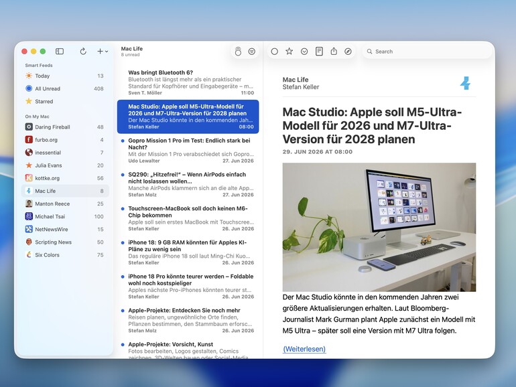Image resolution: width=516 pixels, height=387 pixels.
Task: Open SQ290 Hitzefrei AirPods article
Action: click(x=188, y=184)
